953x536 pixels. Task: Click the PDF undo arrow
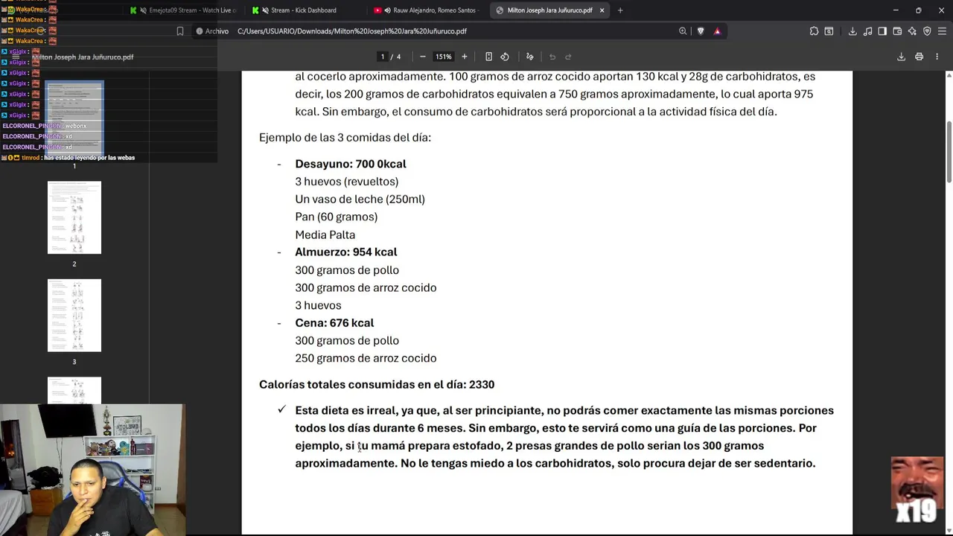pos(552,57)
